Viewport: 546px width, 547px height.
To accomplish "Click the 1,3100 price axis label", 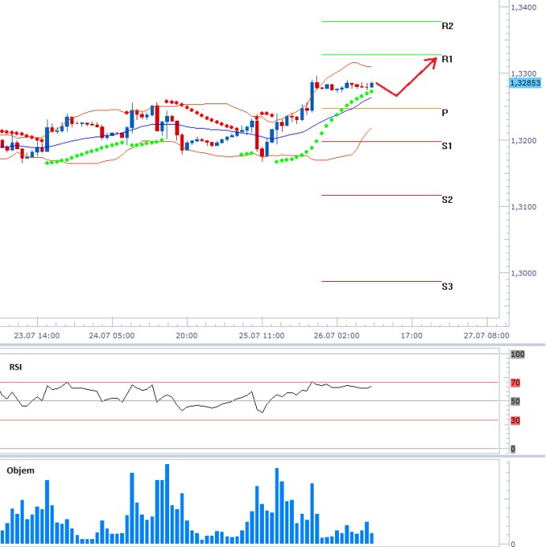I will coord(523,207).
